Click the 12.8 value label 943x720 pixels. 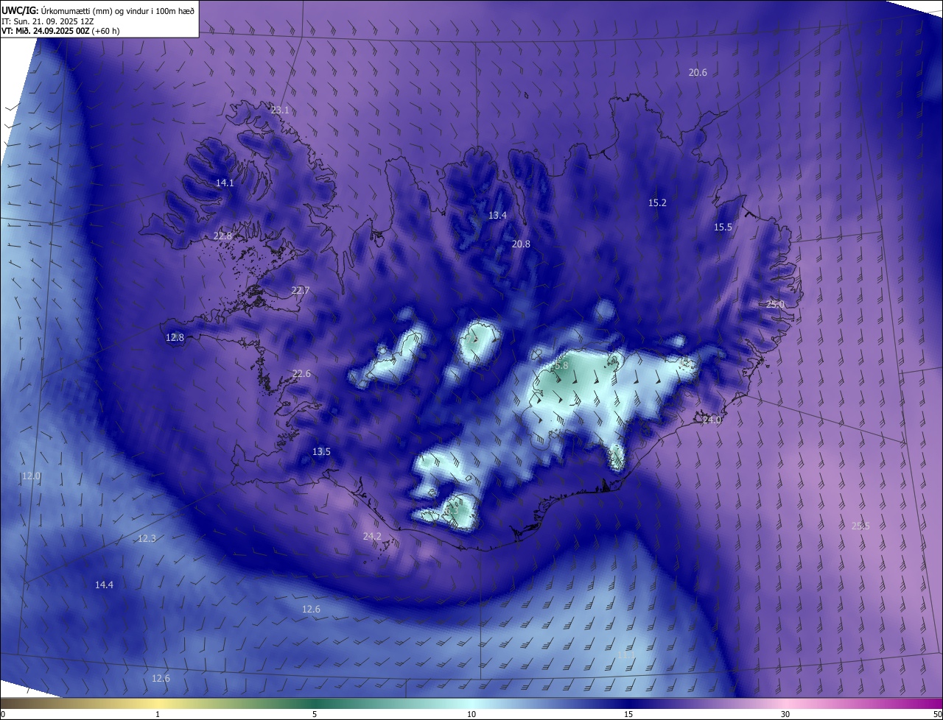(175, 337)
